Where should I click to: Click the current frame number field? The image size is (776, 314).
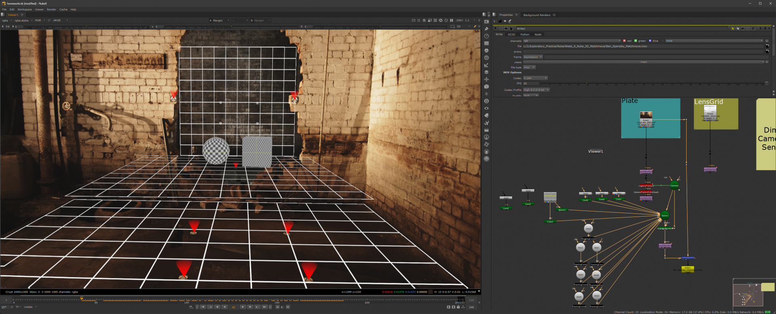234,307
